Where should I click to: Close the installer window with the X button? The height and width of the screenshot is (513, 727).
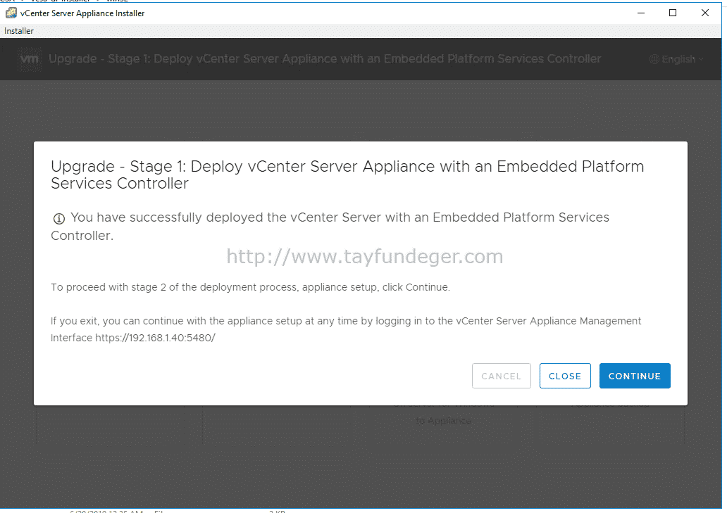(x=705, y=13)
